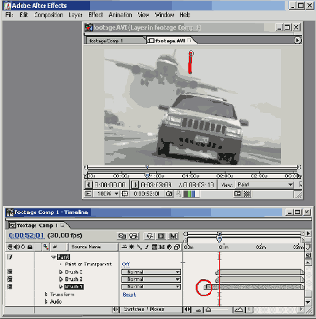Toggle the title-action safe icon
Screen dimensions: 316x319
coord(125,194)
